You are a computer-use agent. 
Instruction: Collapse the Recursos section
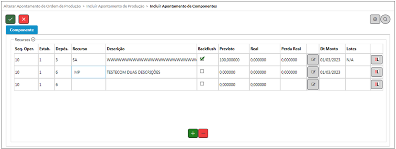pyautogui.click(x=33, y=39)
